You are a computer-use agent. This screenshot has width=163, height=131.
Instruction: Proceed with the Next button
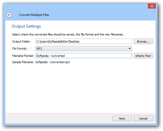122,118
